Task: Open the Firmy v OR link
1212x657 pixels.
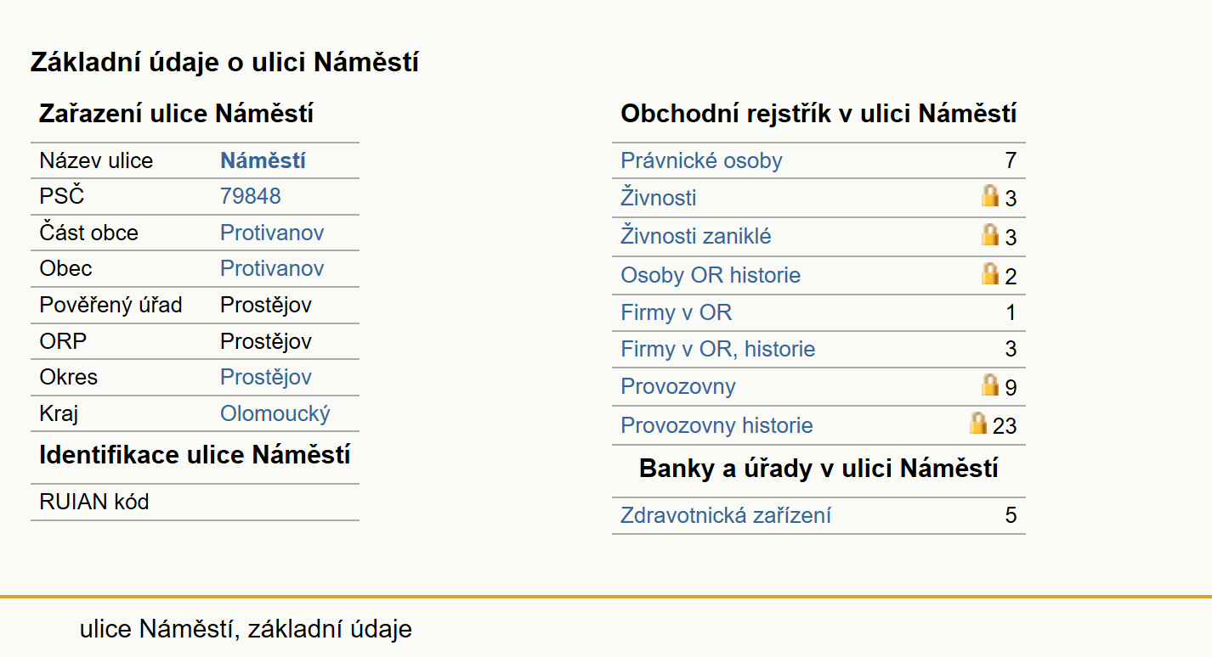Action: click(x=676, y=312)
